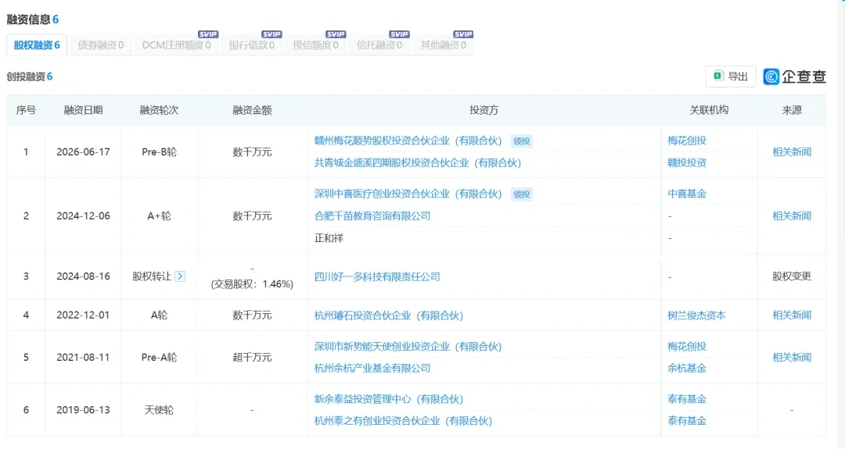
Task: Switch to 债券融资 0 tab
Action: 101,45
